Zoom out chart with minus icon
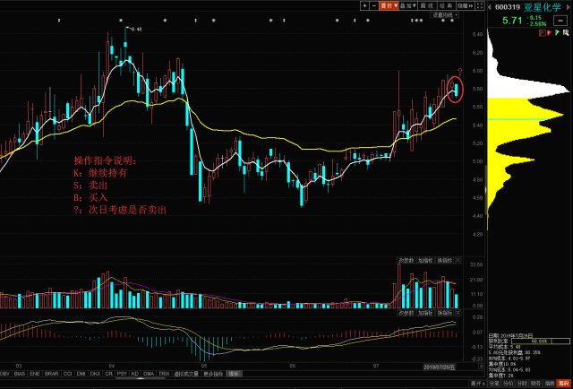Viewport: 573px width, 389px height. coord(374,6)
